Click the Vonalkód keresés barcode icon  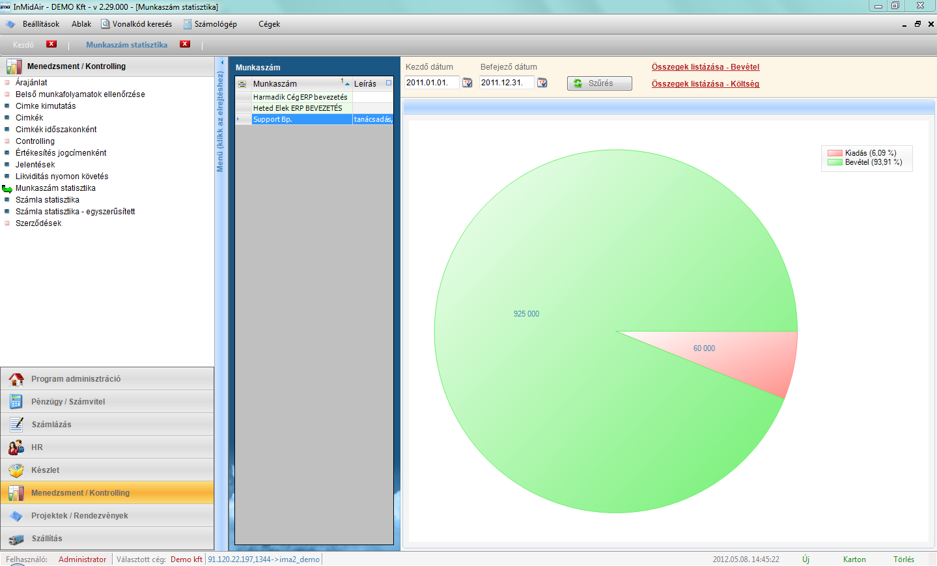[105, 24]
